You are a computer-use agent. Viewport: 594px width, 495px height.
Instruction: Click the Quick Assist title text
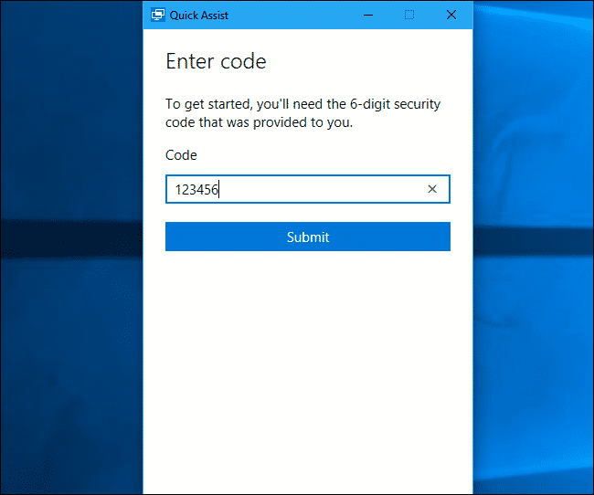click(199, 16)
